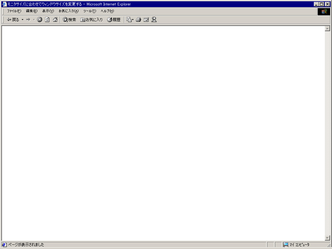Open the ツール(T) menu
The image size is (332, 249).
point(89,11)
